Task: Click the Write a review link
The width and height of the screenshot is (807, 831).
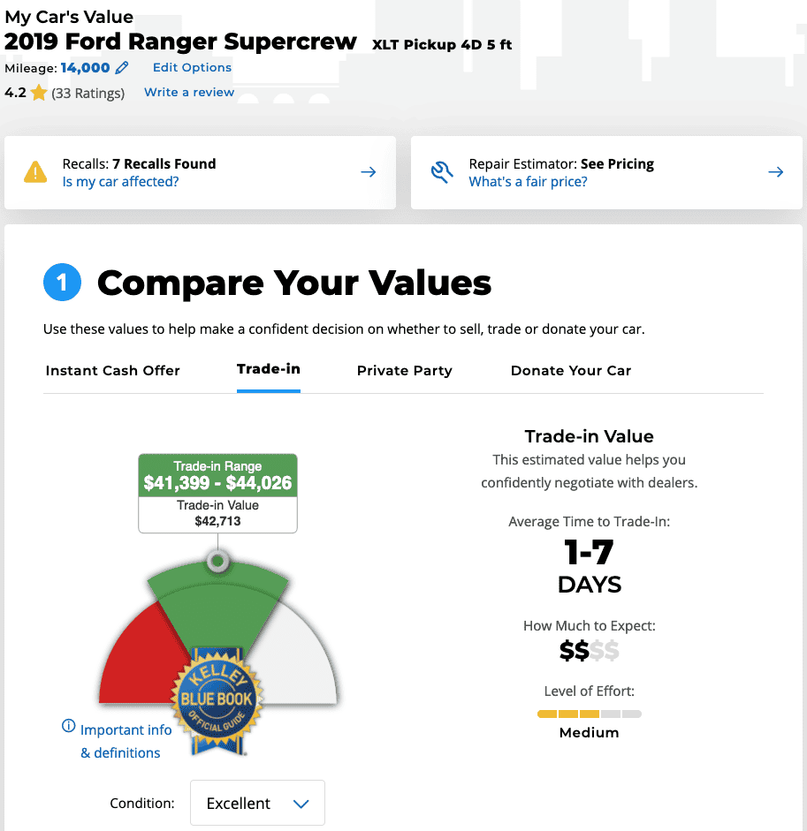Action: click(x=189, y=92)
